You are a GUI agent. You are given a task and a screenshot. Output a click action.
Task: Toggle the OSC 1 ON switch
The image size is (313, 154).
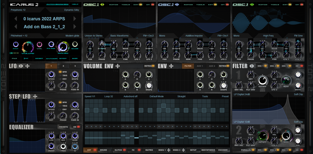pyautogui.click(x=150, y=4)
